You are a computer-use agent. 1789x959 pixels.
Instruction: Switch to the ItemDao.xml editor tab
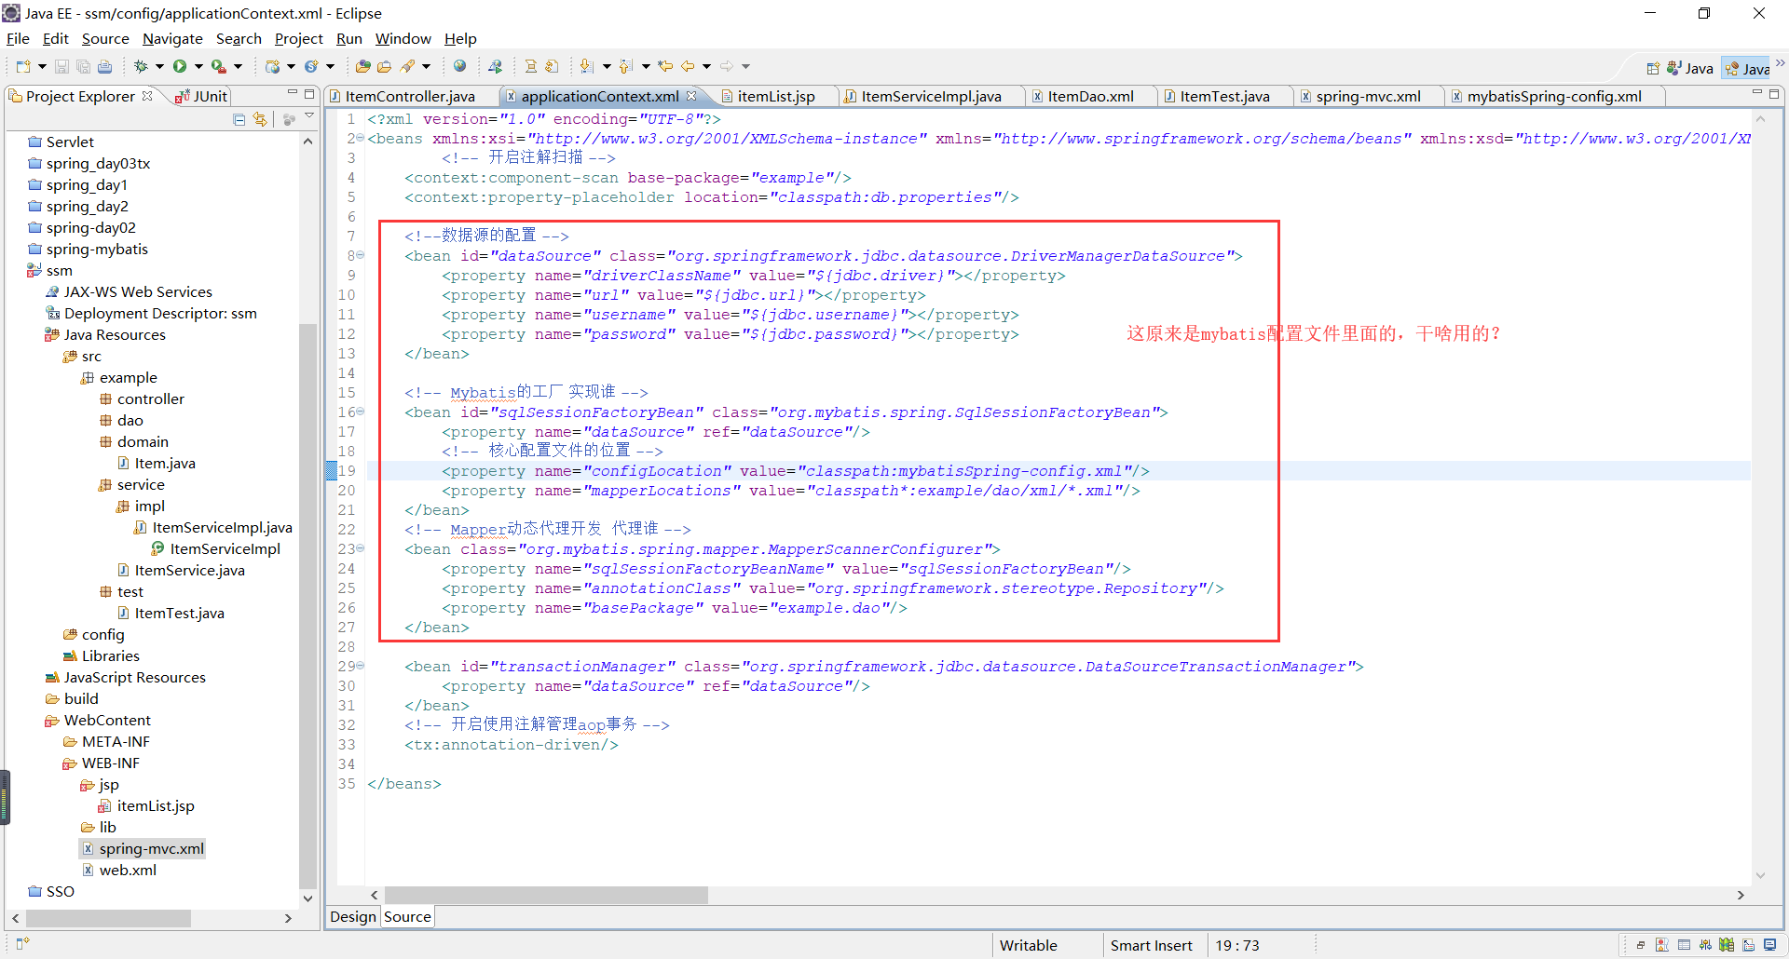point(1090,96)
